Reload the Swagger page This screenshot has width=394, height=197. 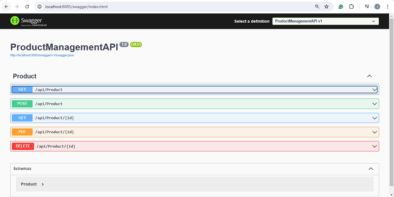pos(27,7)
